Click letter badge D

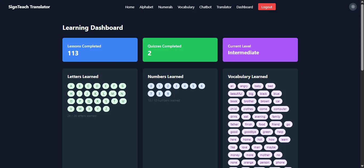[x=97, y=86]
